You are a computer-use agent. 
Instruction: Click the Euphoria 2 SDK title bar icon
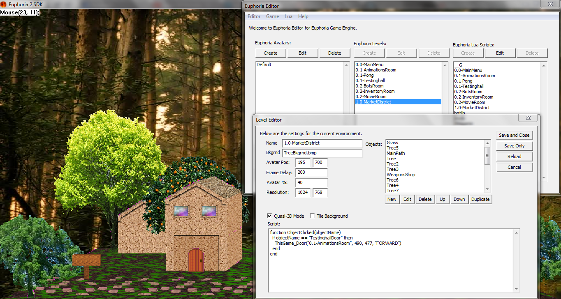tap(4, 4)
